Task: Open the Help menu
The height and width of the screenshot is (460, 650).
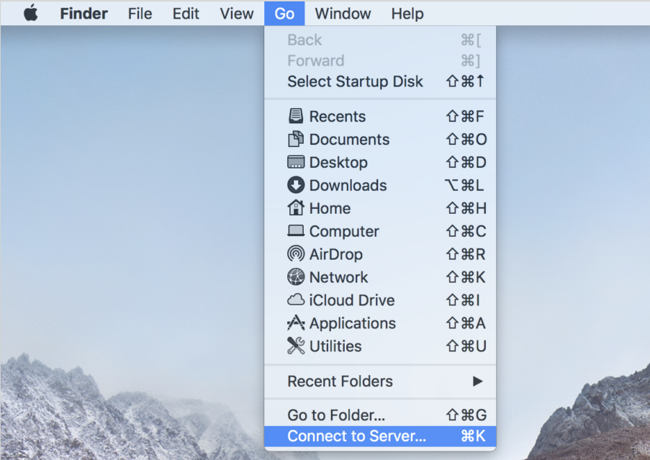Action: [407, 14]
